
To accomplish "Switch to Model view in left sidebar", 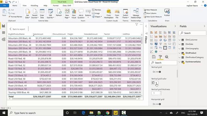I will 4,39.
